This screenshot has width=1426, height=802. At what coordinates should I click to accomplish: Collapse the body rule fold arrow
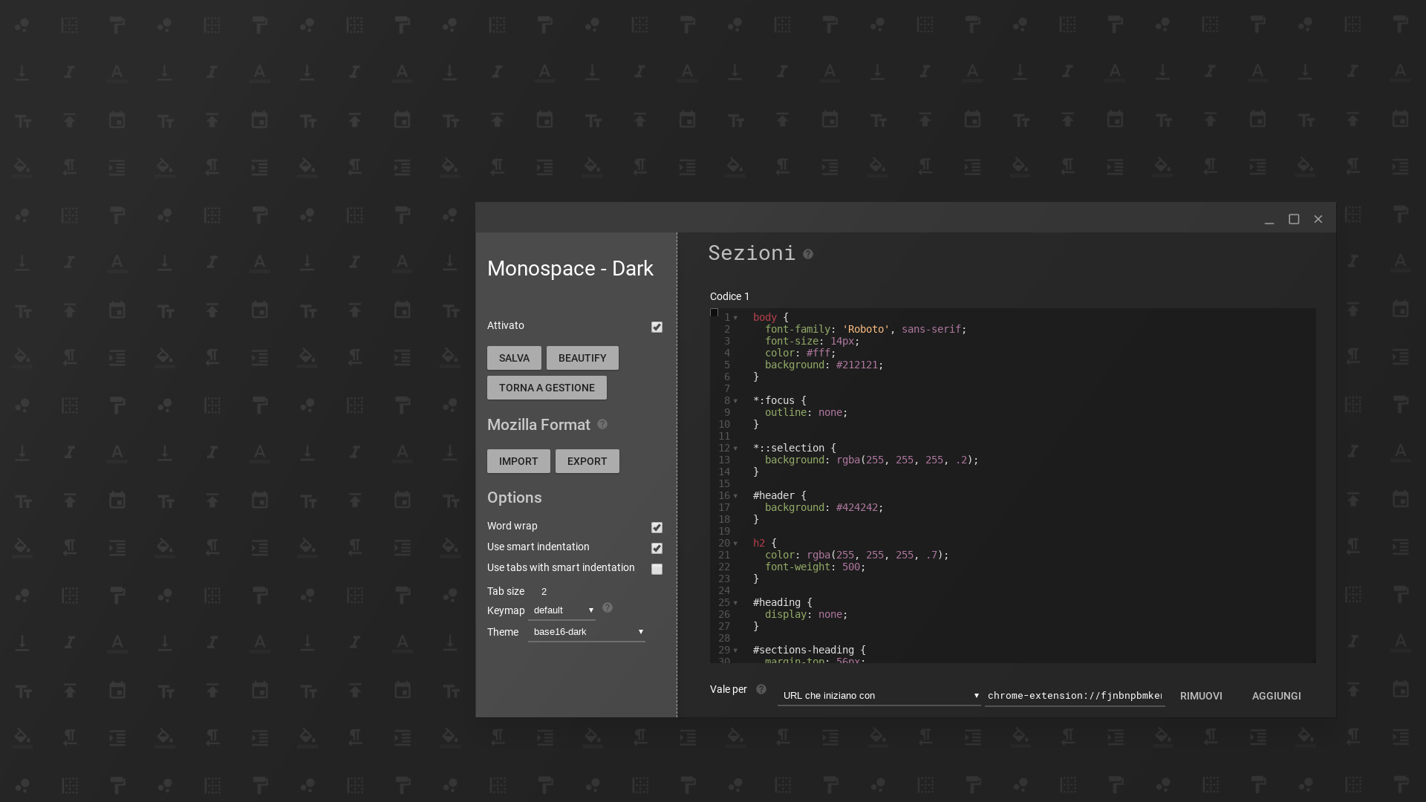[736, 317]
